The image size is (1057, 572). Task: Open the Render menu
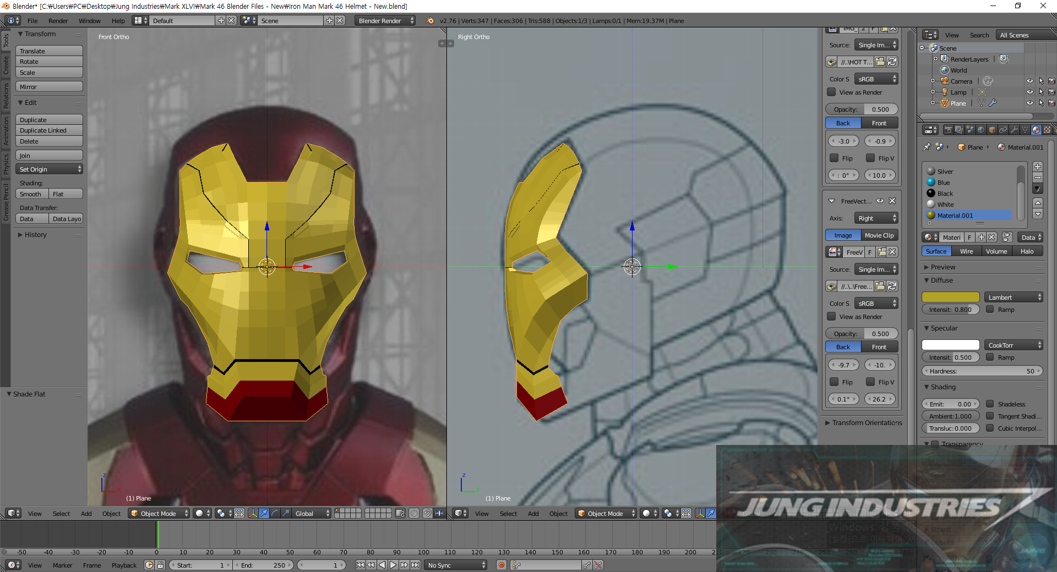[58, 20]
